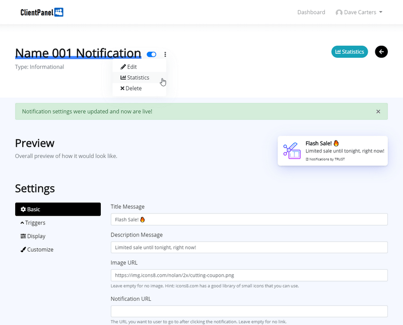Choose Delete from the dropdown menu
Image resolution: width=403 pixels, height=325 pixels.
click(x=140, y=89)
